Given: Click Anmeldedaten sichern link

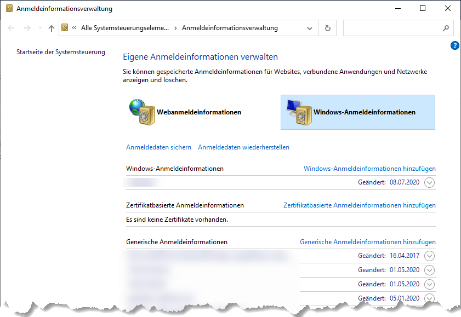Looking at the screenshot, I should point(158,147).
